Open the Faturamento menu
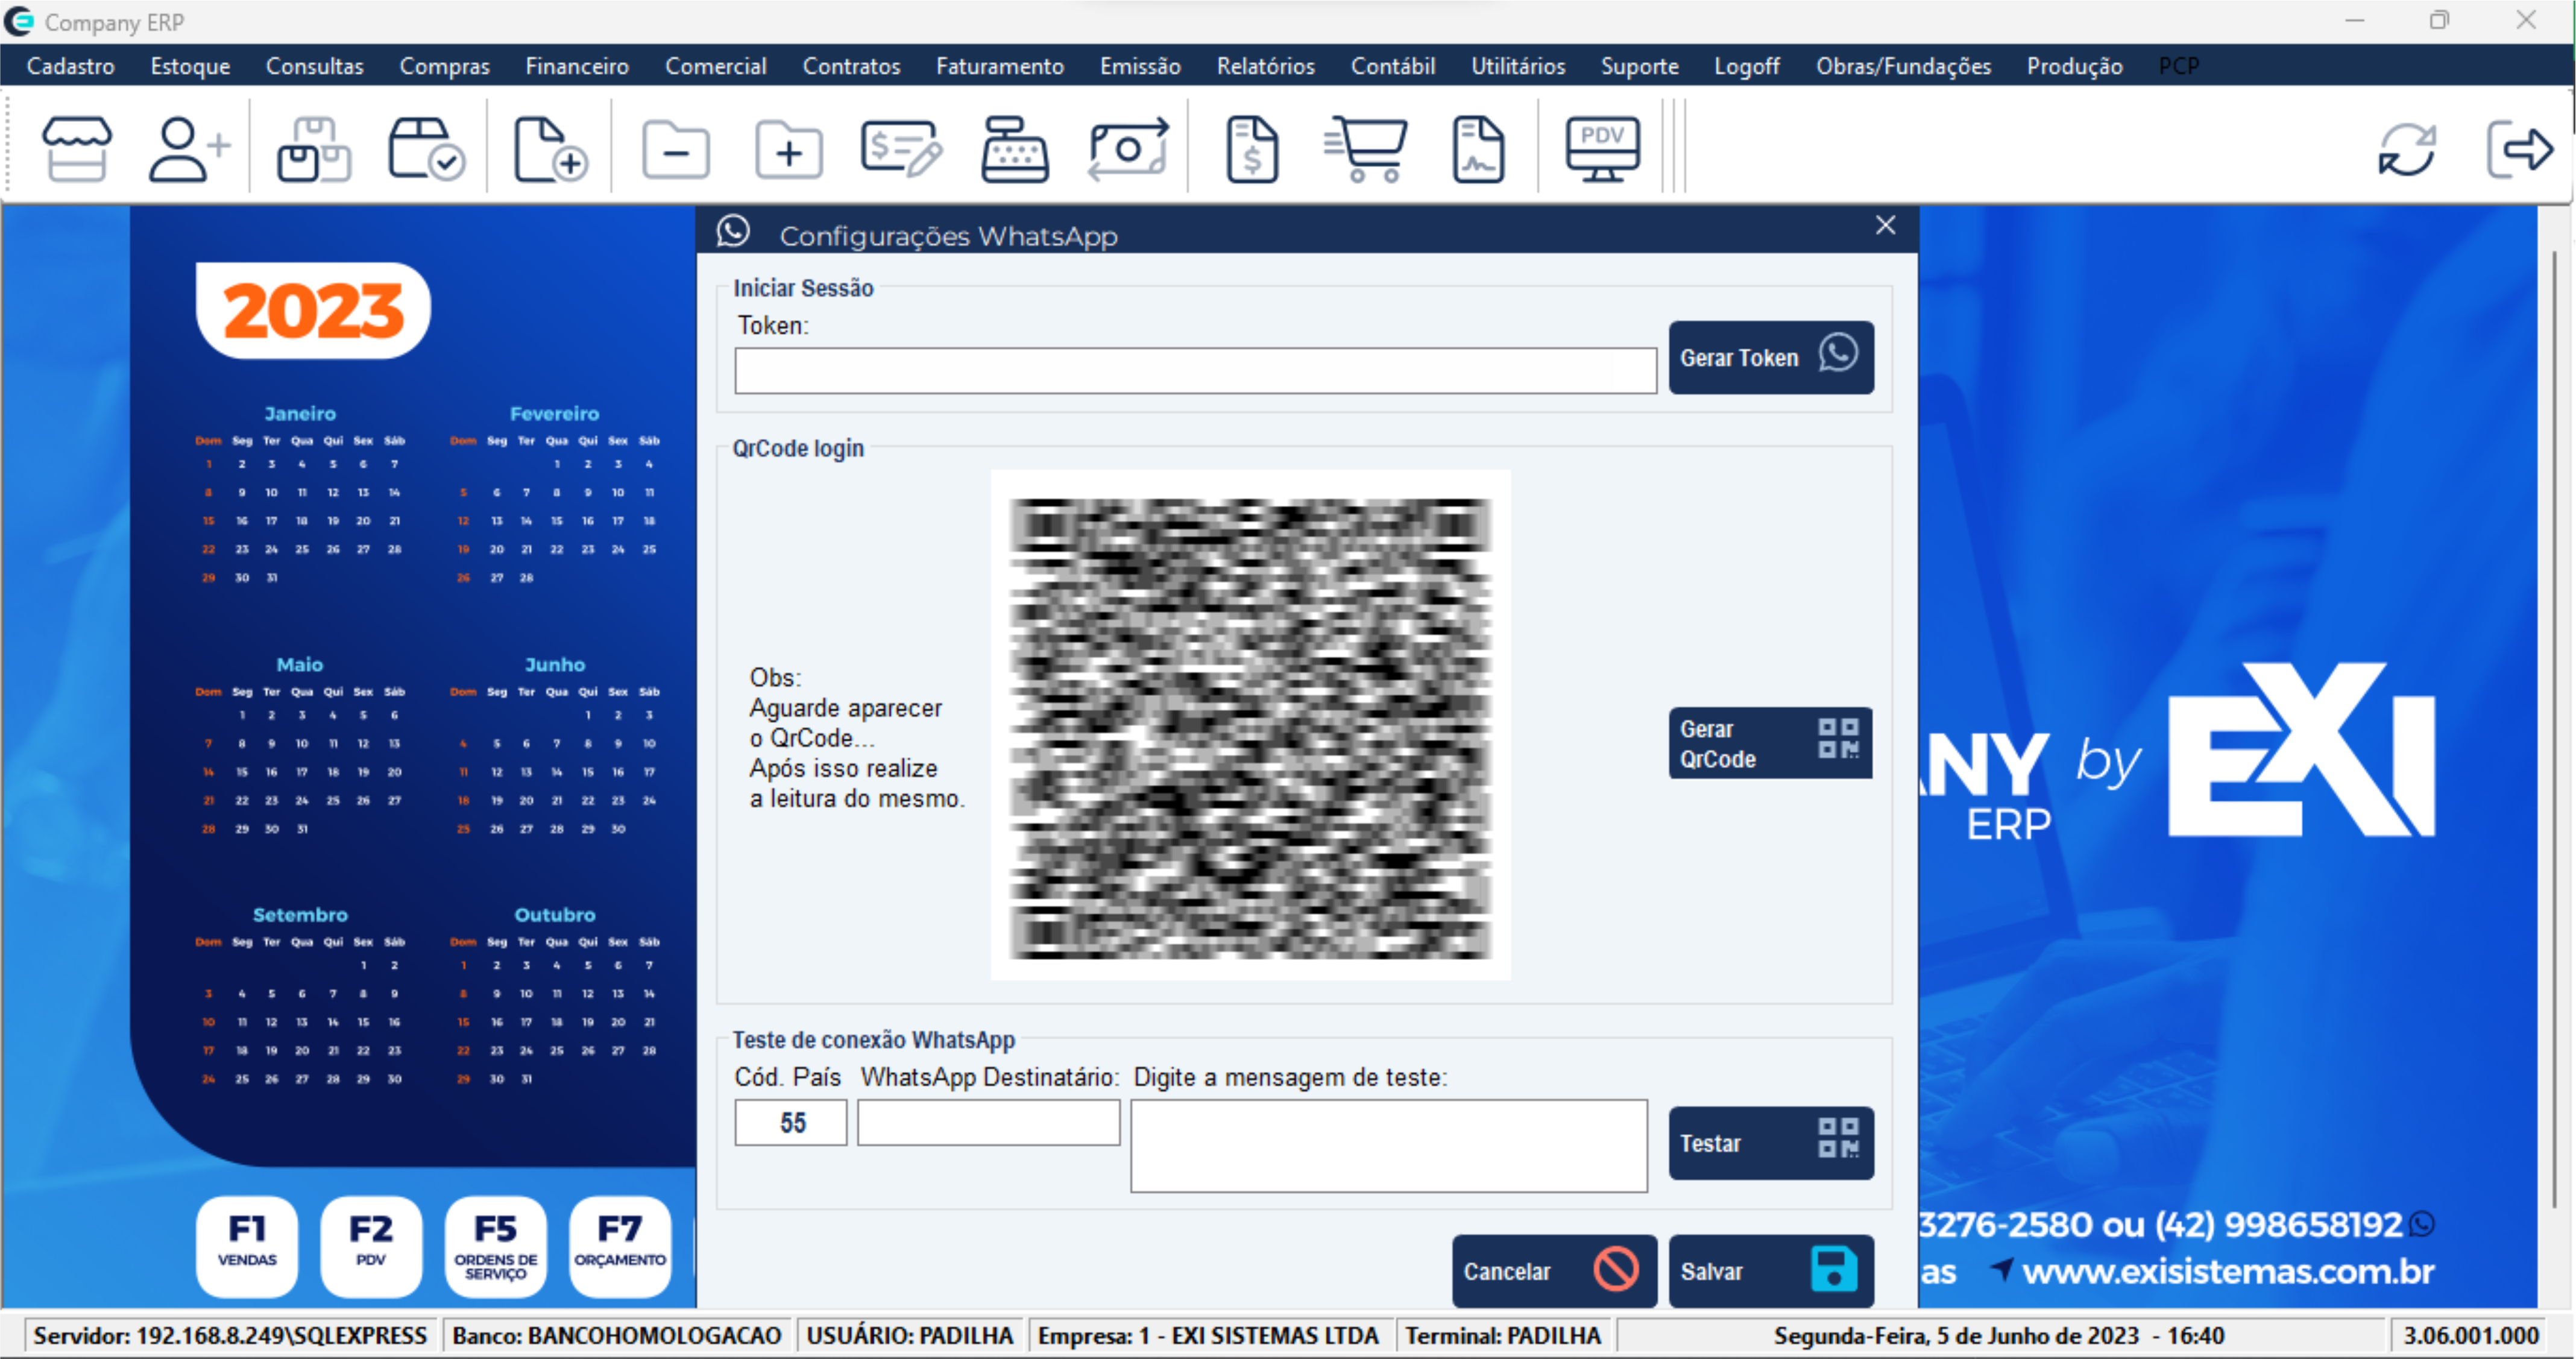Viewport: 2576px width, 1359px height. tap(999, 66)
